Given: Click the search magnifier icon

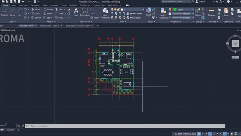Looking at the screenshot, I should (x=192, y=2).
